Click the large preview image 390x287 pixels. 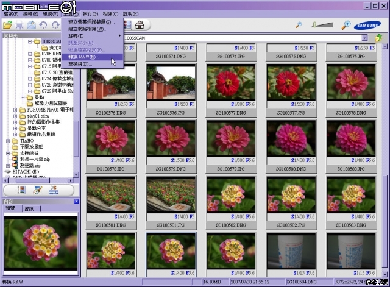(41, 243)
